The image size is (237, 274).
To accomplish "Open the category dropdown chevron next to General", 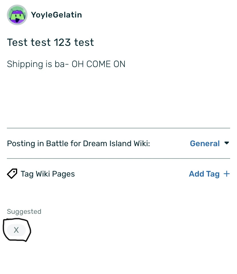I will [227, 143].
